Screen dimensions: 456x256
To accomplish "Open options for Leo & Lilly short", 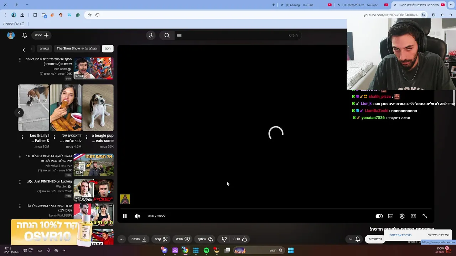I will [22, 137].
